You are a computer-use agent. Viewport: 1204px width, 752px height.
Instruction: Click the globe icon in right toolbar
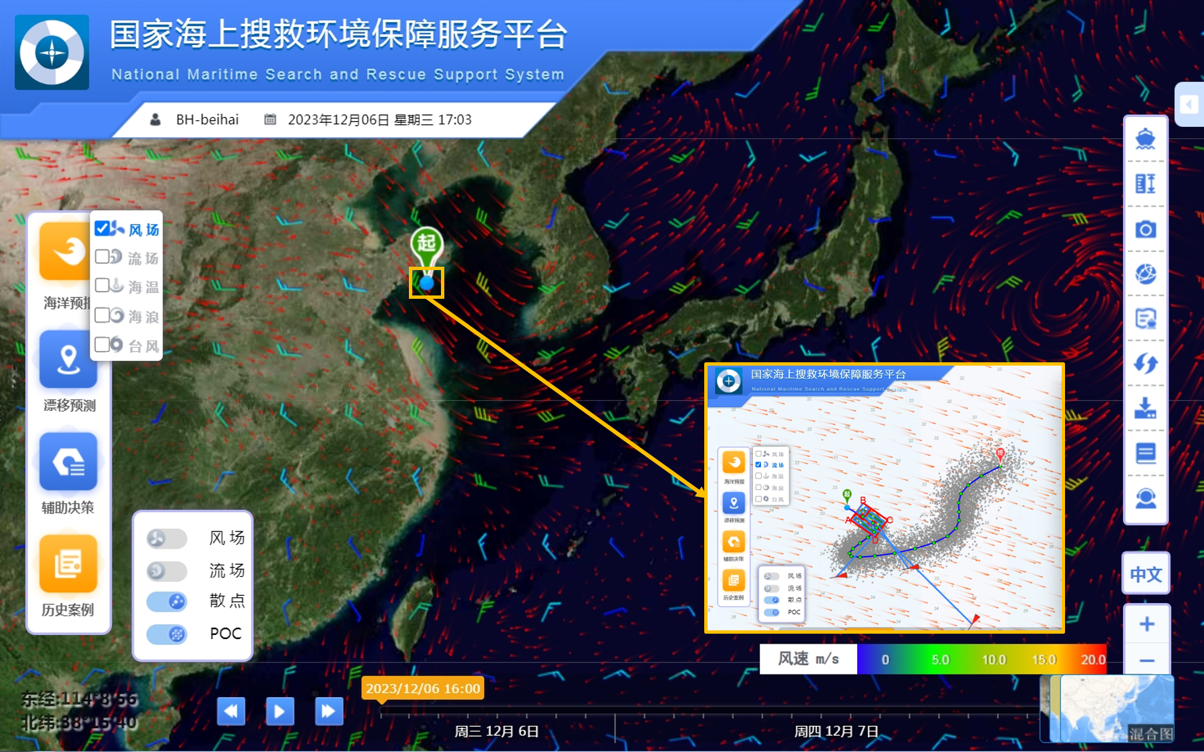coord(1145,274)
